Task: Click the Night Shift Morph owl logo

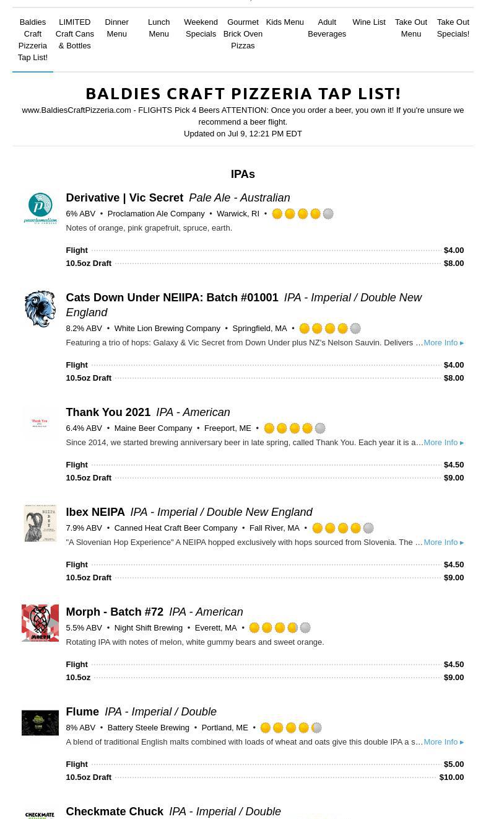Action: (x=40, y=623)
